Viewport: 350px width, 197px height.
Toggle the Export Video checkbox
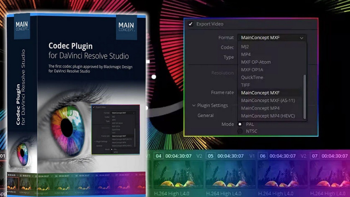tap(191, 24)
